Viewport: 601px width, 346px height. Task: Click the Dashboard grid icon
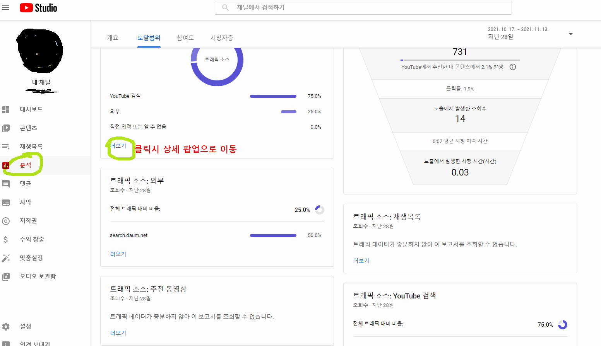pos(6,110)
